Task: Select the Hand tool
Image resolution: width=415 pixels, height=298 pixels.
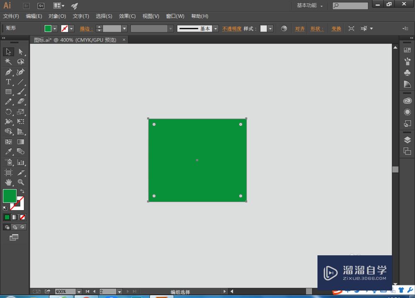Action: click(8, 182)
